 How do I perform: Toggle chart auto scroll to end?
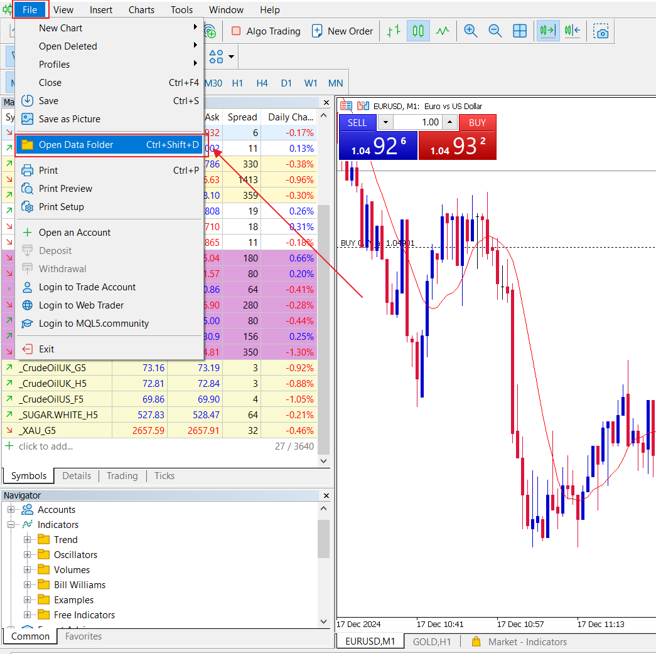(x=547, y=31)
